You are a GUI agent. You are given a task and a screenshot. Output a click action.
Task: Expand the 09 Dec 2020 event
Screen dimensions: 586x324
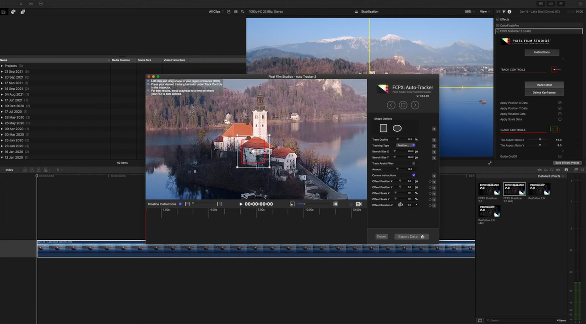2,106
